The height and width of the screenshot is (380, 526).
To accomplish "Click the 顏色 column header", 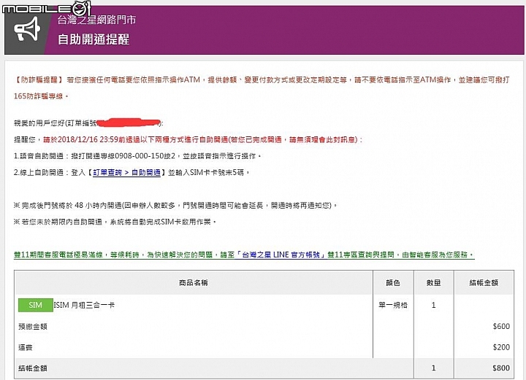I will [x=393, y=282].
